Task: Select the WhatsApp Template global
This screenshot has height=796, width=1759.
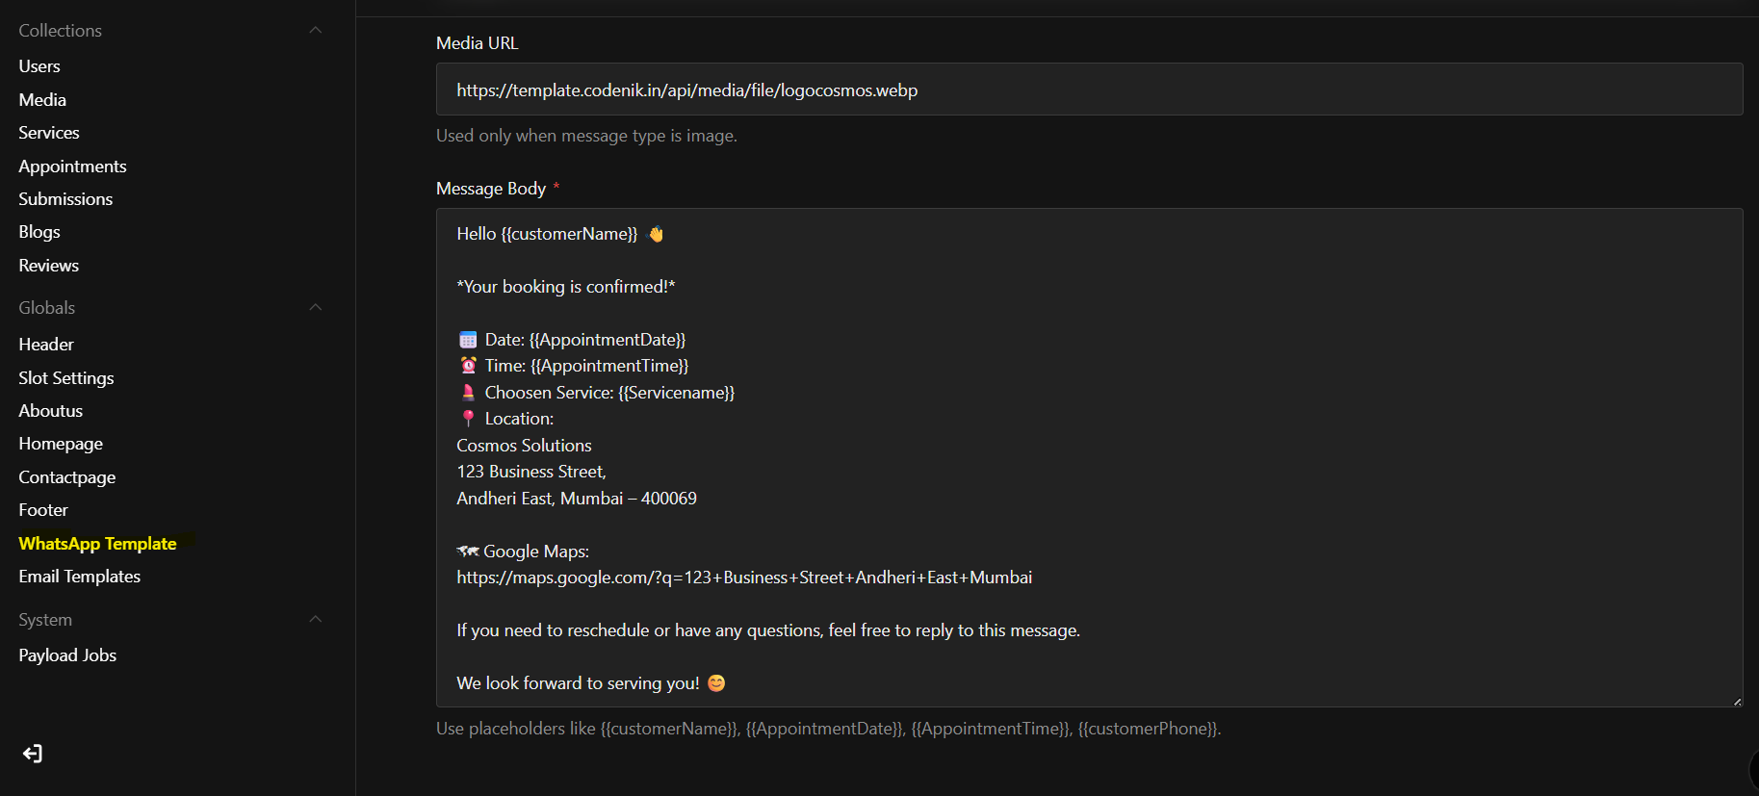Action: coord(97,544)
